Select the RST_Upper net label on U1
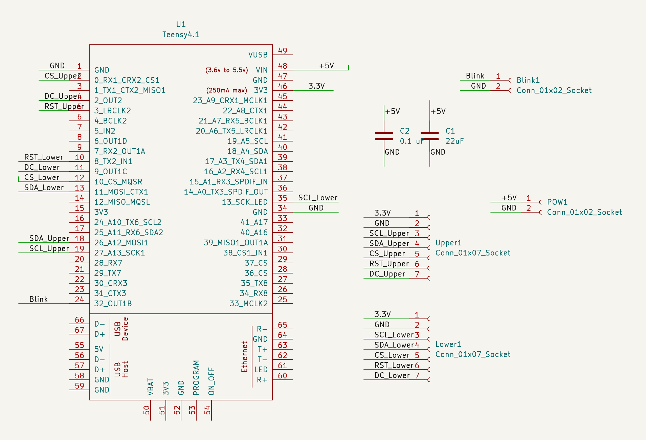The height and width of the screenshot is (440, 646). click(64, 106)
